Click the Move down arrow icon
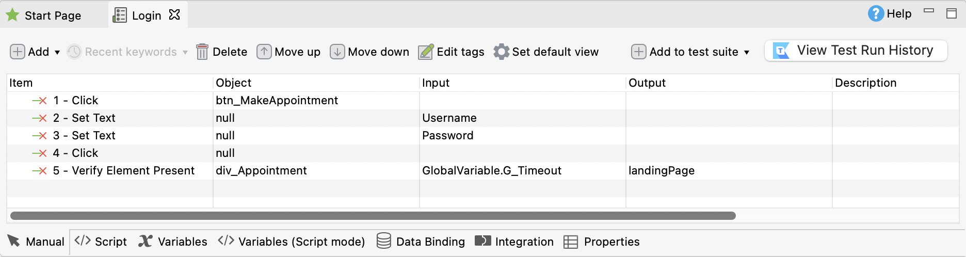The image size is (966, 257). [337, 52]
